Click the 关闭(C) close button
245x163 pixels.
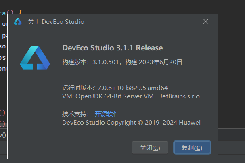[150, 148]
